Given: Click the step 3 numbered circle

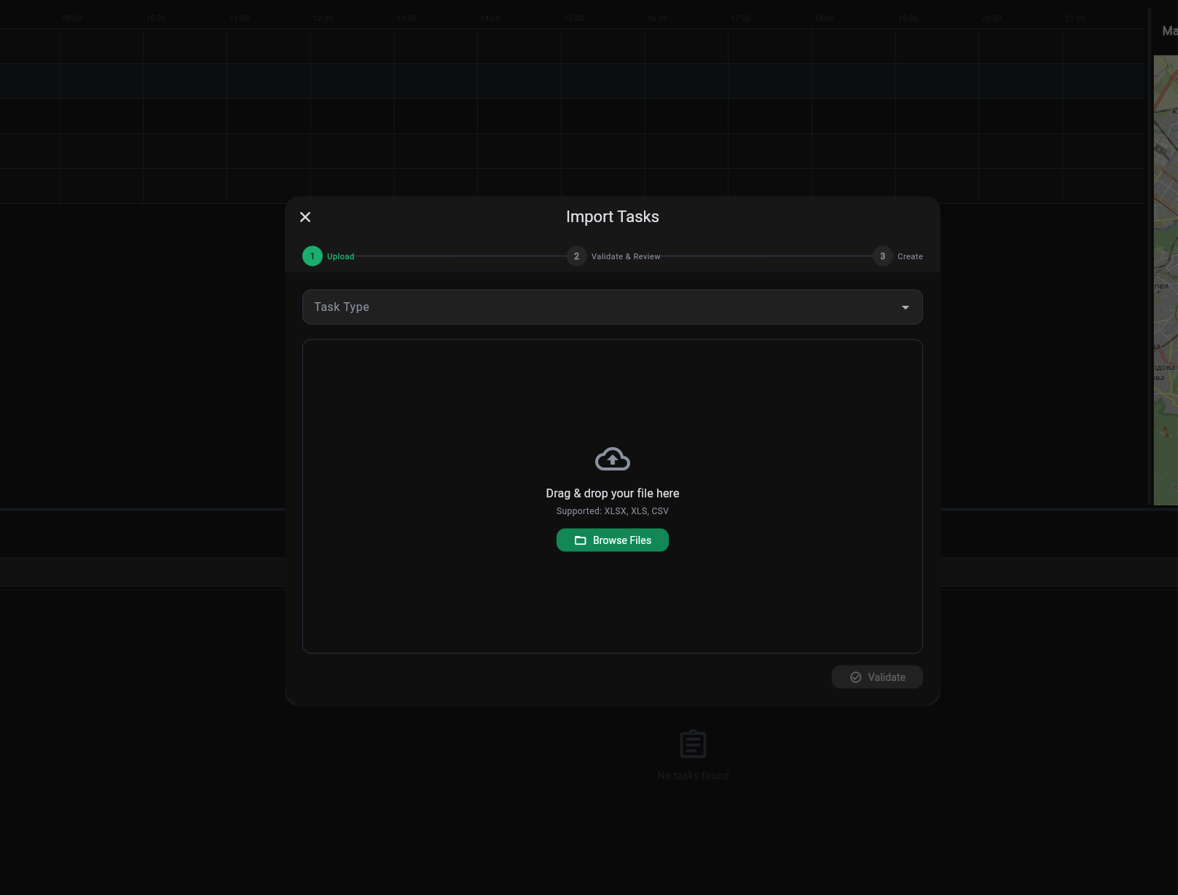Looking at the screenshot, I should coord(882,256).
